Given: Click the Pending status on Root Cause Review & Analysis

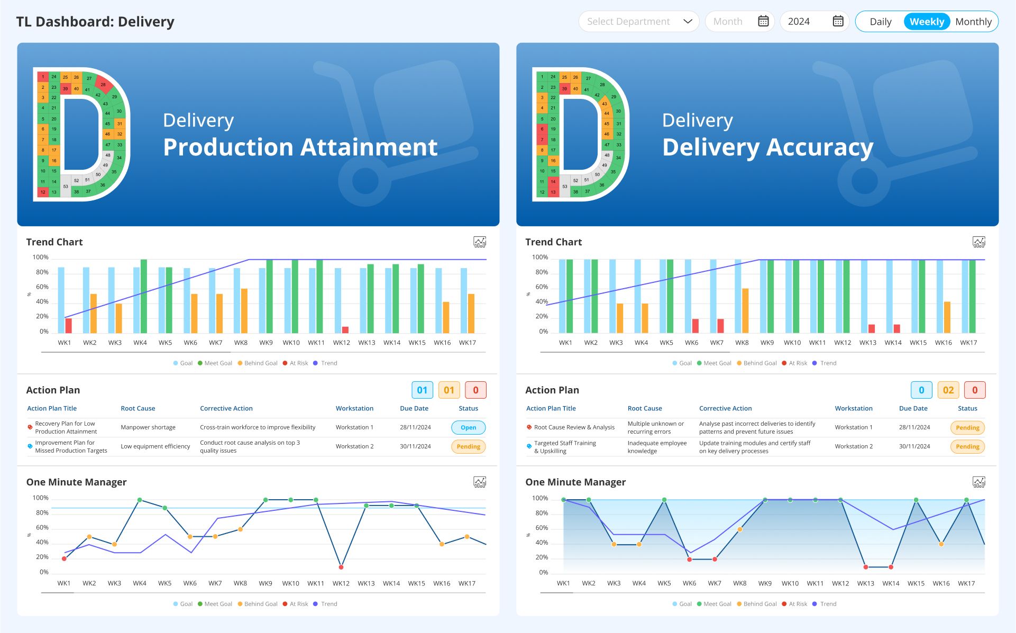Looking at the screenshot, I should click(x=967, y=427).
